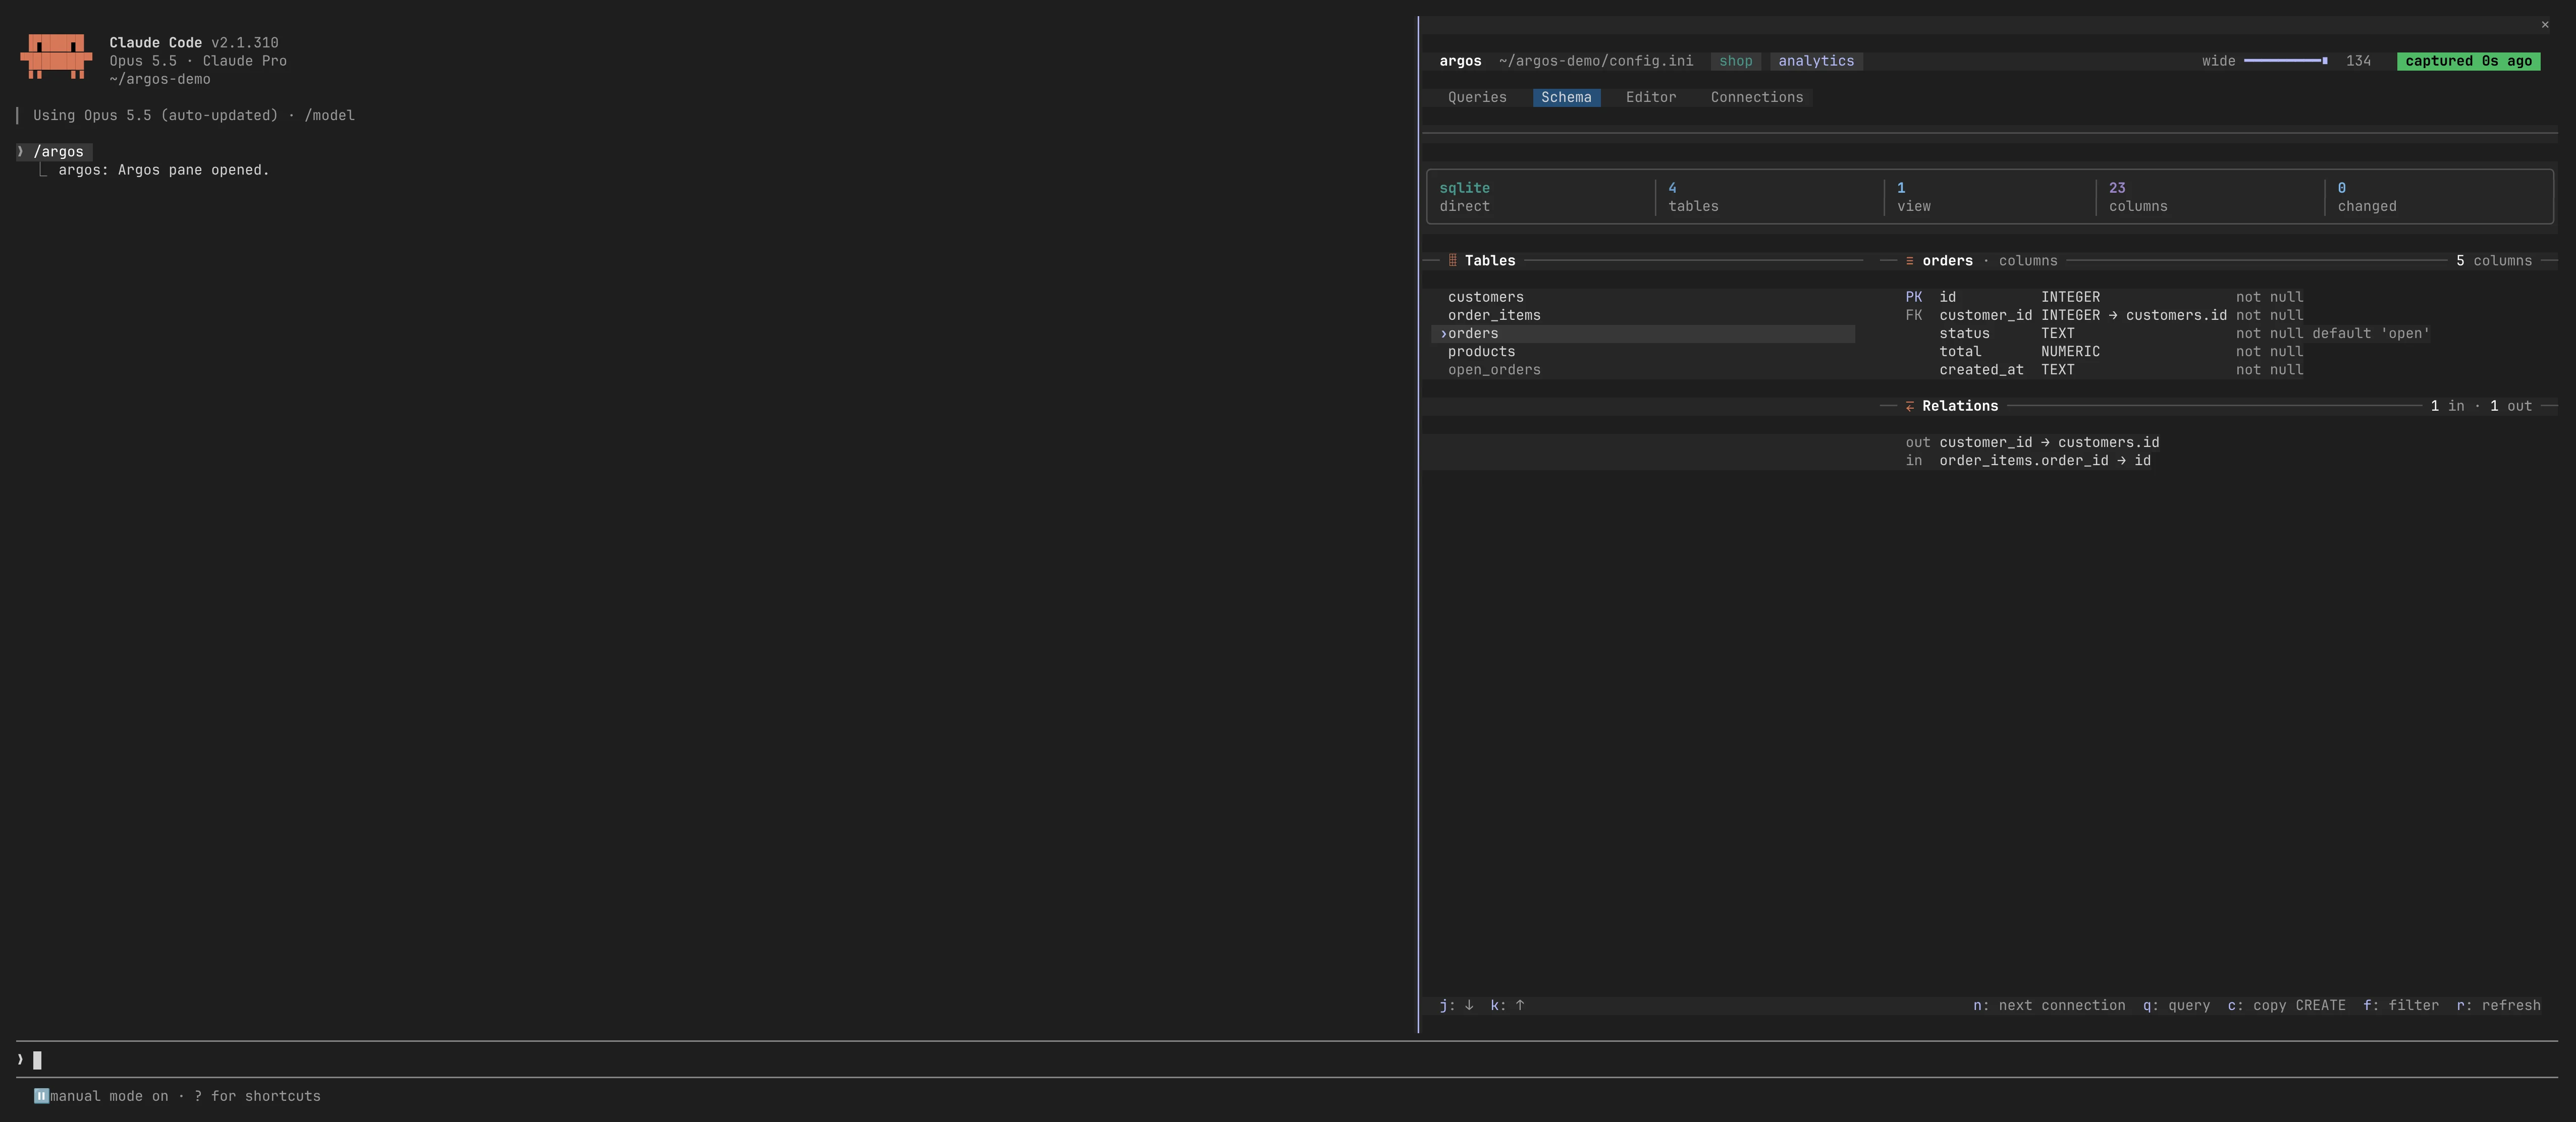This screenshot has height=1122, width=2576.
Task: Focus the Claude Code prompt input
Action: [1286, 1059]
